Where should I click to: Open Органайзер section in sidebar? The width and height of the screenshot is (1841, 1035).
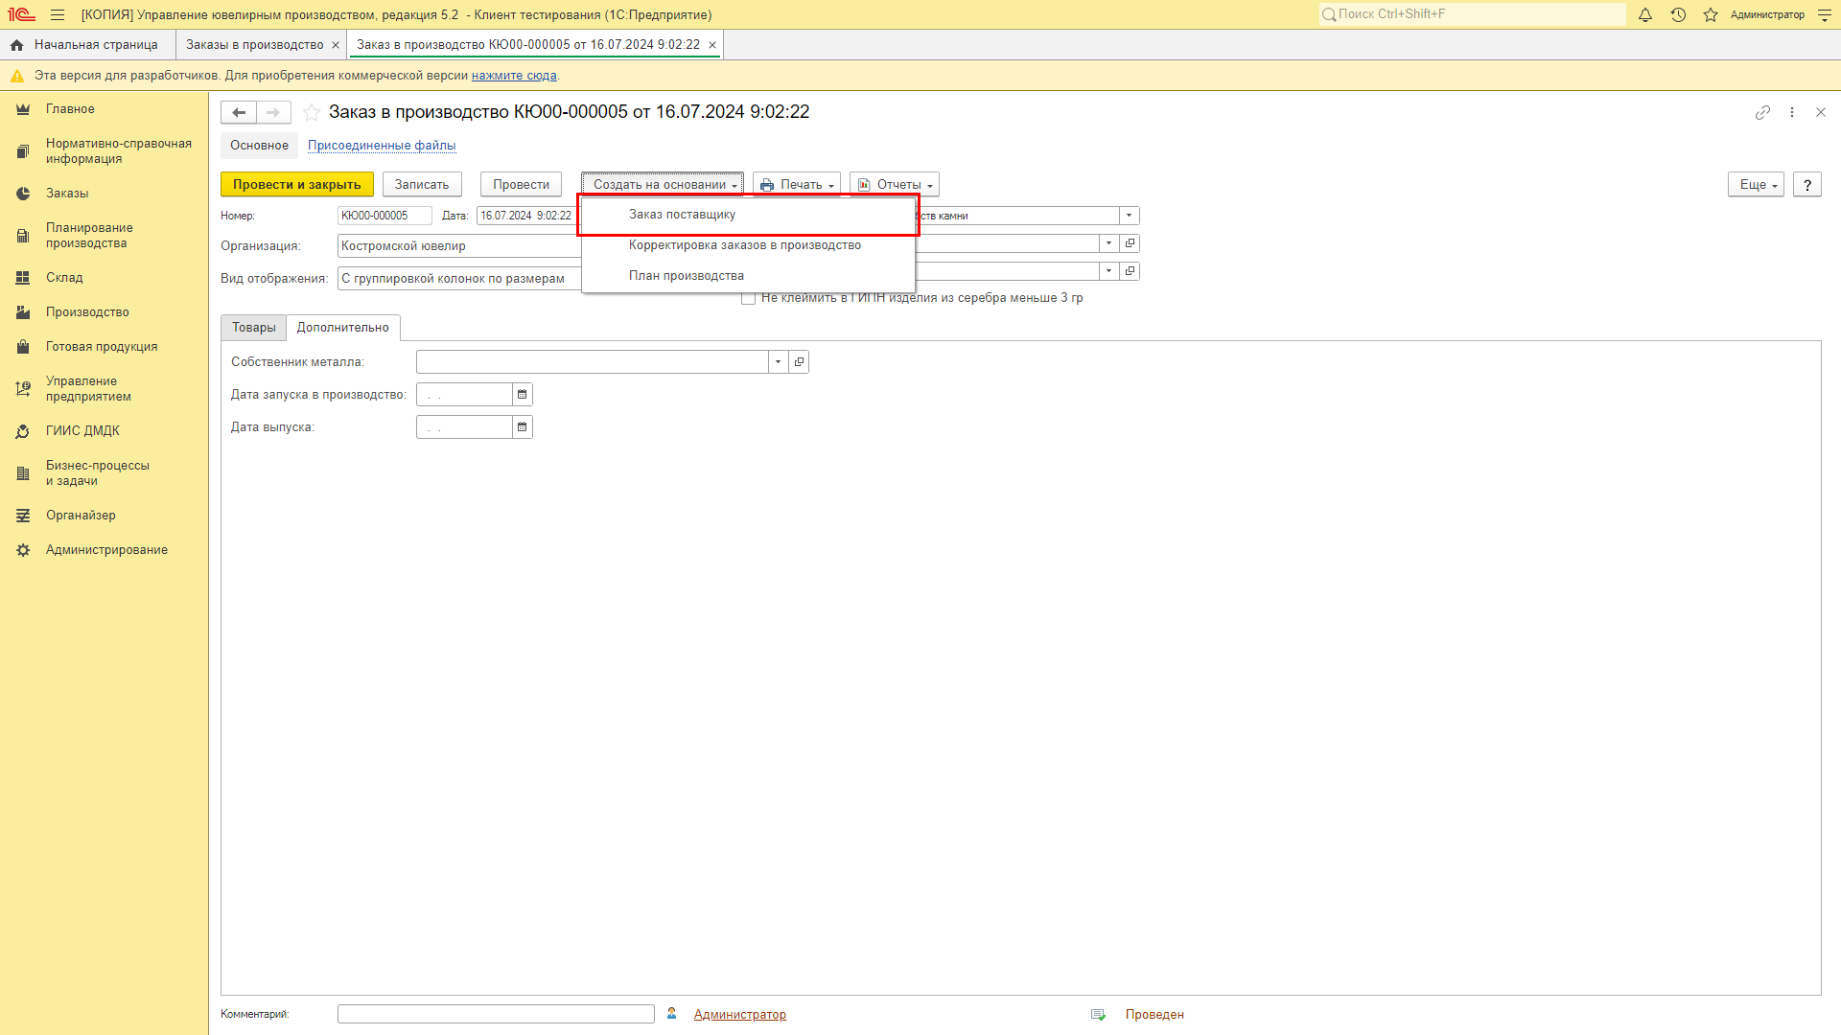point(81,516)
